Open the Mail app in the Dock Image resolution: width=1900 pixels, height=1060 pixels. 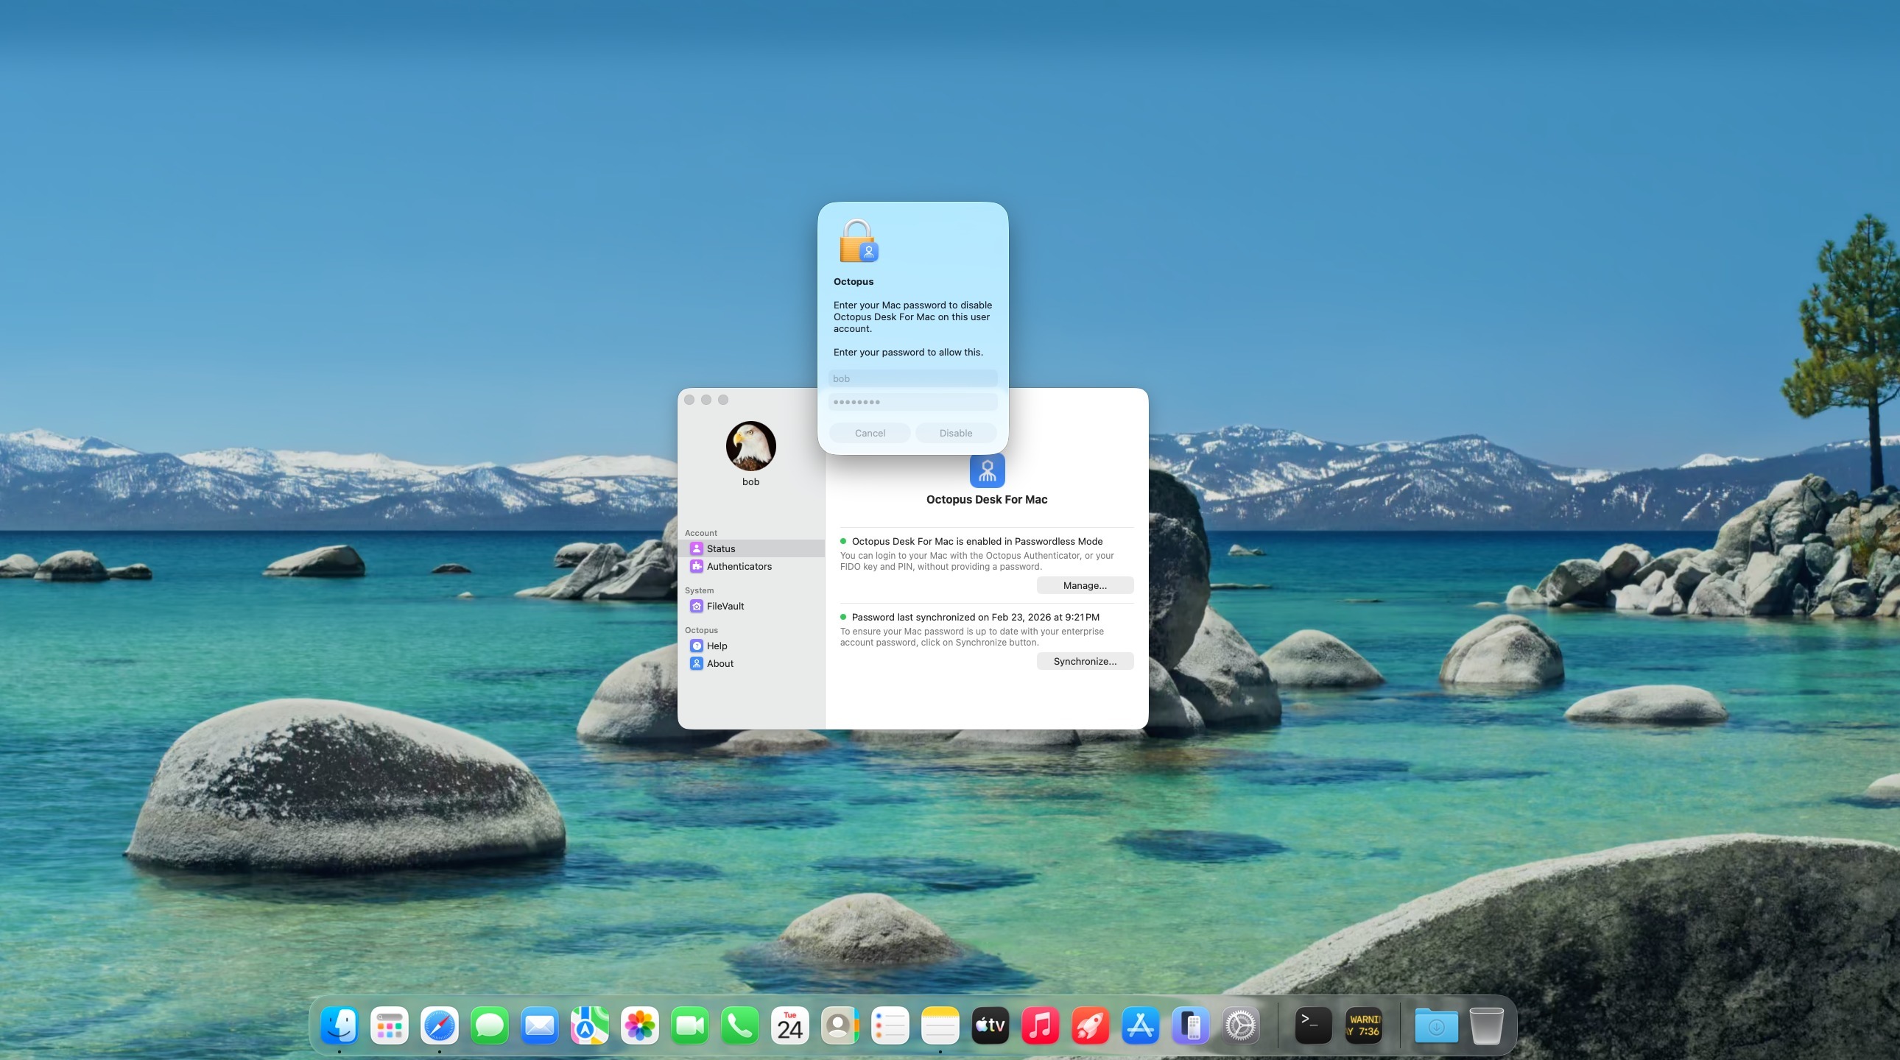click(x=540, y=1025)
